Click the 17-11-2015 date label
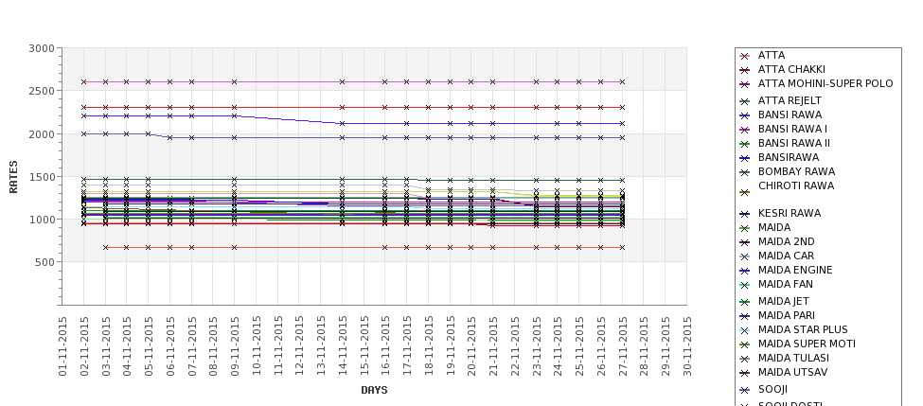 coord(407,346)
